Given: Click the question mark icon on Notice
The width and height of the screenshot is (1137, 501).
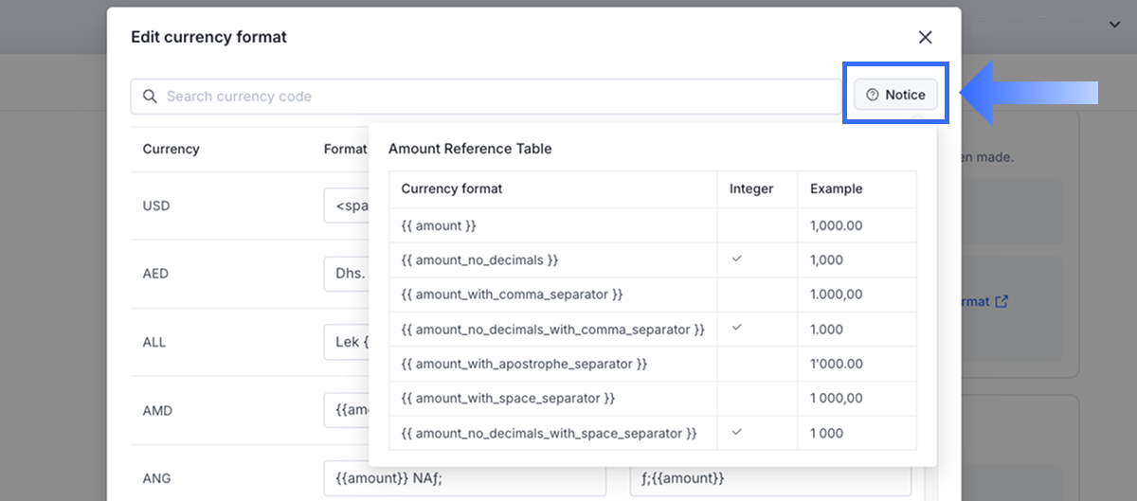Looking at the screenshot, I should [x=873, y=95].
